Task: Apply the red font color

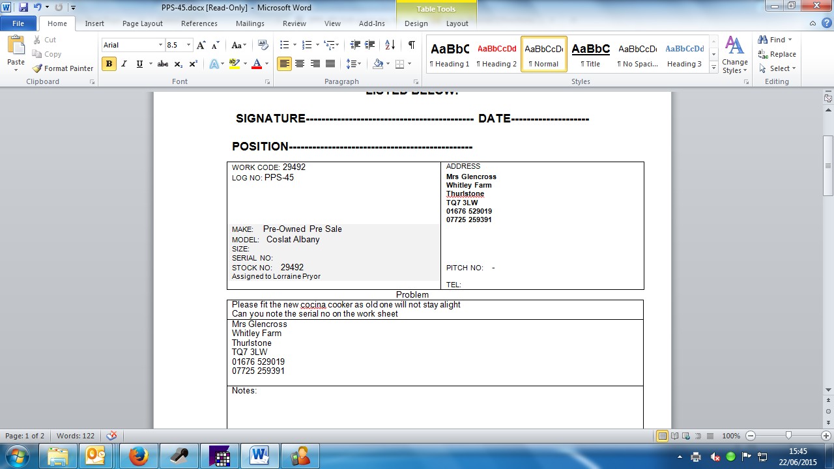Action: pyautogui.click(x=256, y=64)
